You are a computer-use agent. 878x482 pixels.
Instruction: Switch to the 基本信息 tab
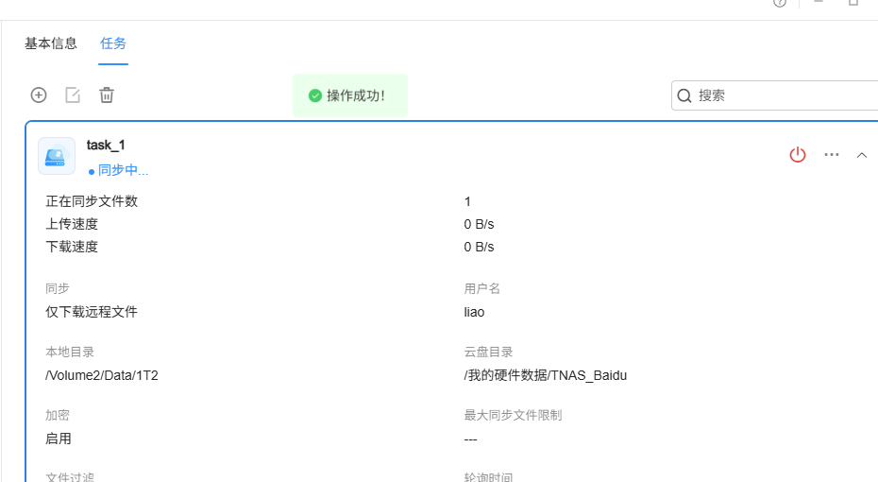tap(51, 43)
